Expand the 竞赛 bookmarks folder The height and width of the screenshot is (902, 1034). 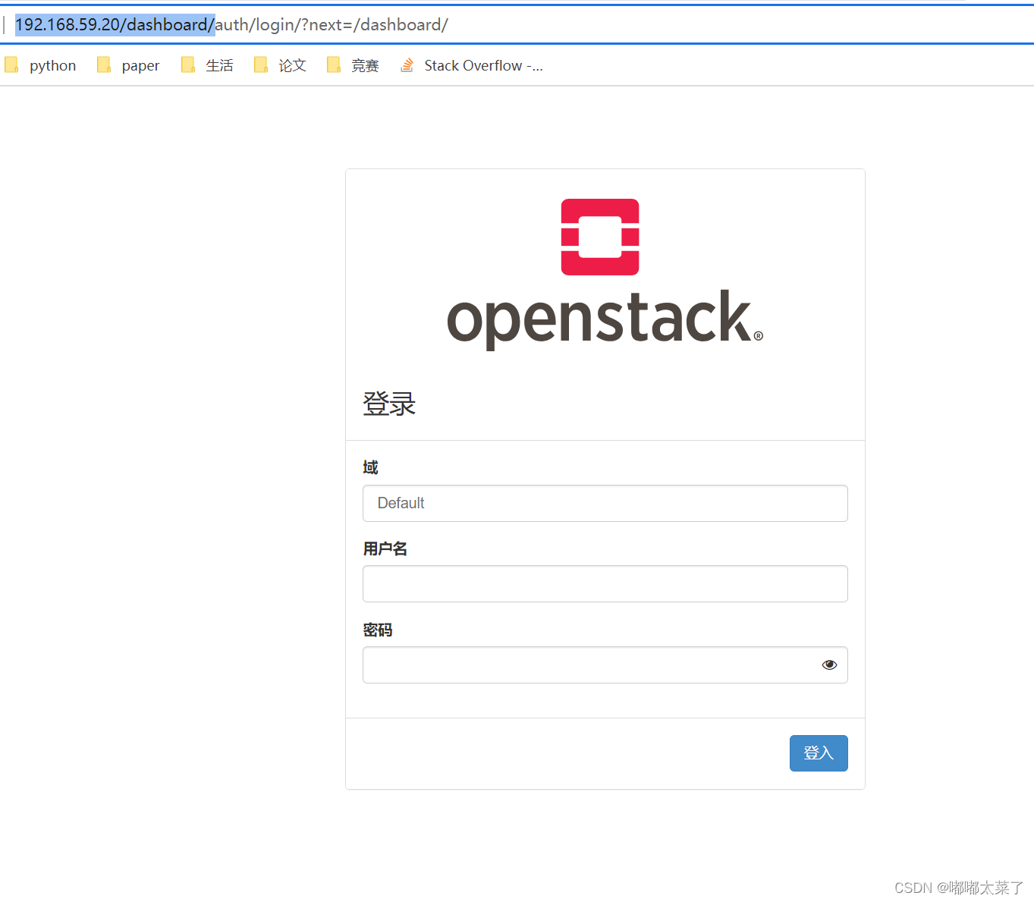[x=365, y=65]
